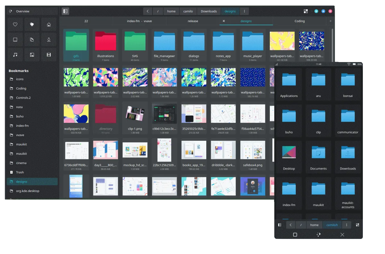Open Documents via sidebar pages icon
The width and height of the screenshot is (385, 254).
tap(32, 40)
